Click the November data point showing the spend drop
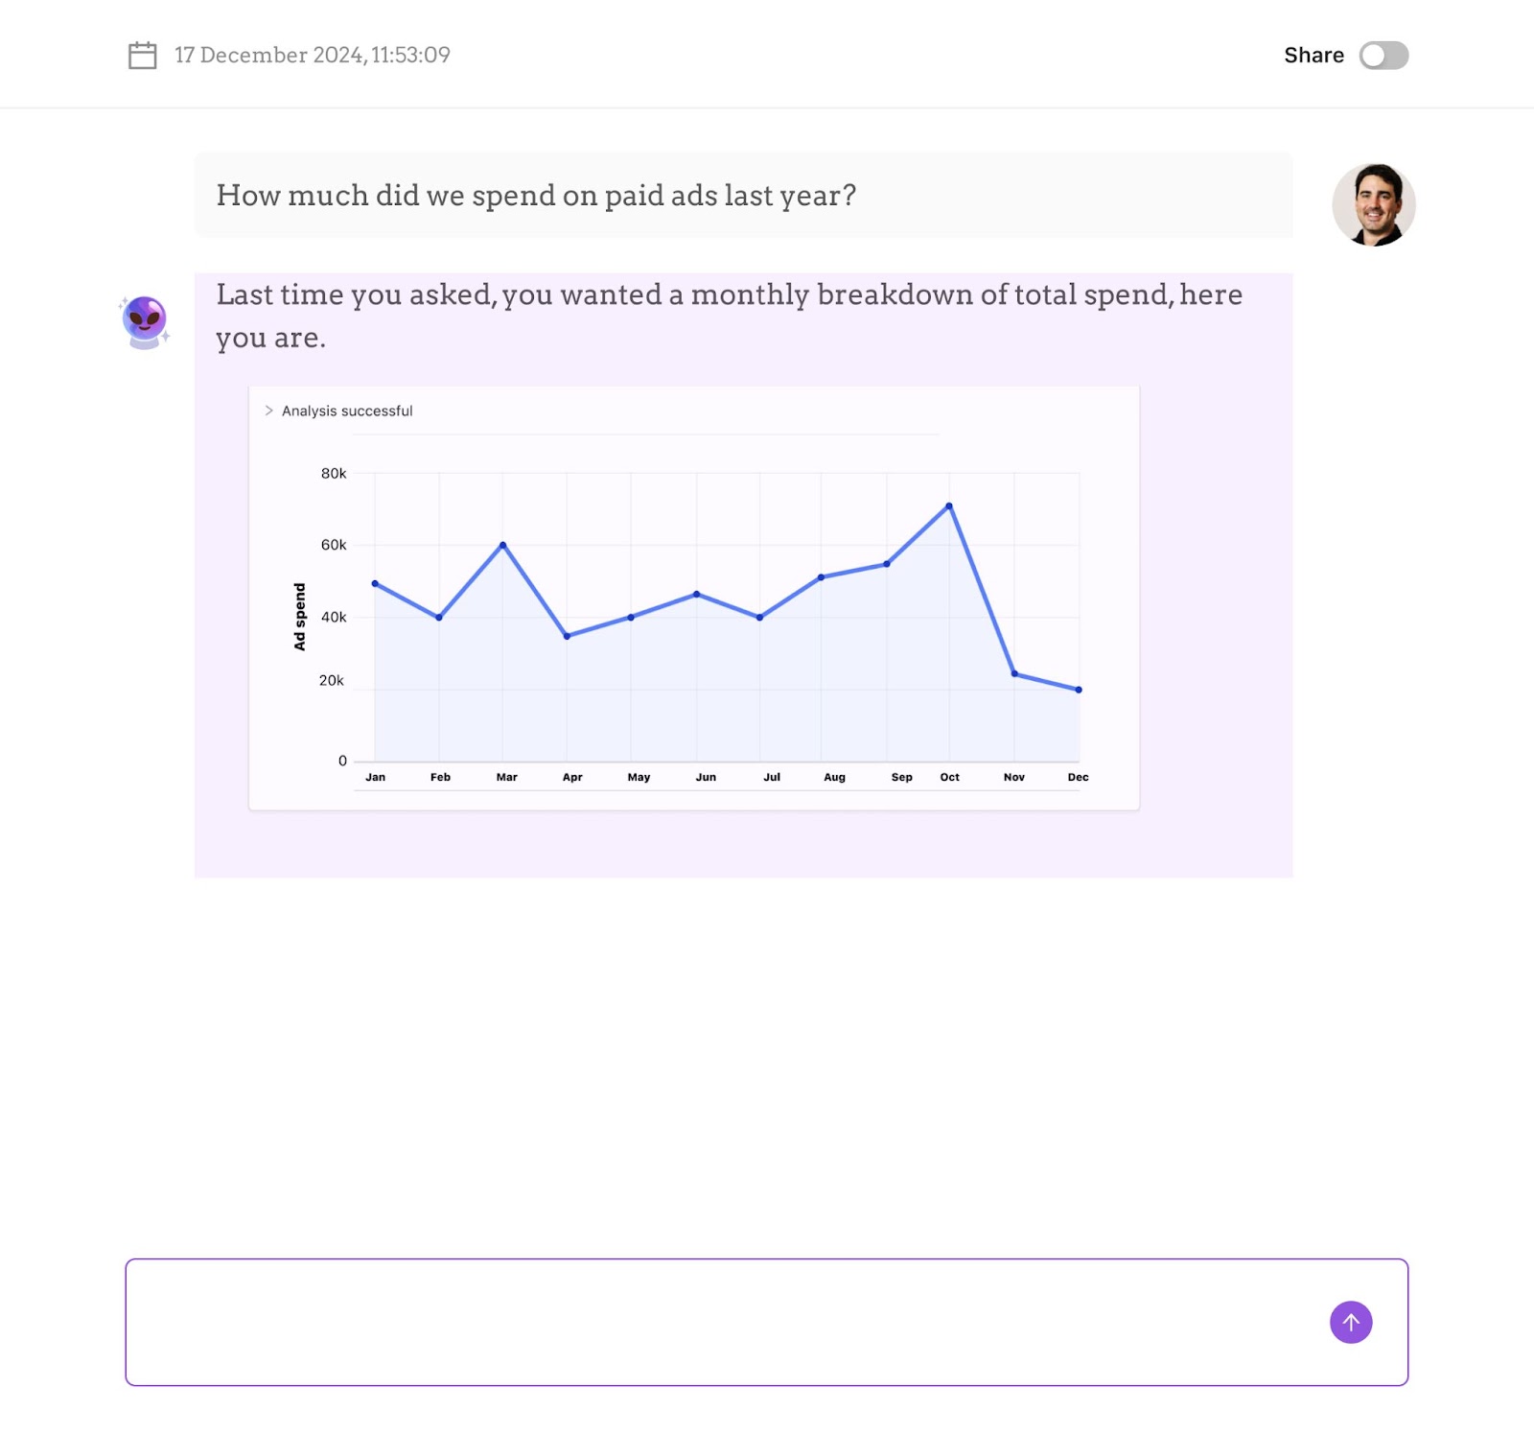The height and width of the screenshot is (1456, 1534). 1013,673
